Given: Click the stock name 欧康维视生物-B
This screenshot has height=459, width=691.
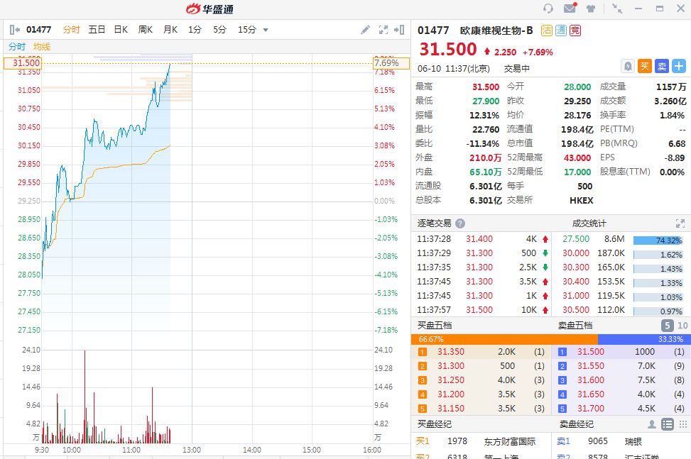Looking at the screenshot, I should (496, 31).
